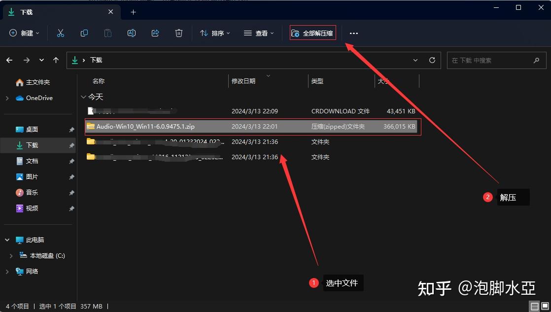Click the 2024/3/13 22:01 date cell
The width and height of the screenshot is (551, 312).
pos(255,127)
